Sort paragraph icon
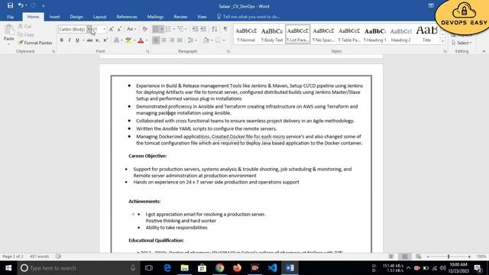489x275 pixels. pos(214,29)
